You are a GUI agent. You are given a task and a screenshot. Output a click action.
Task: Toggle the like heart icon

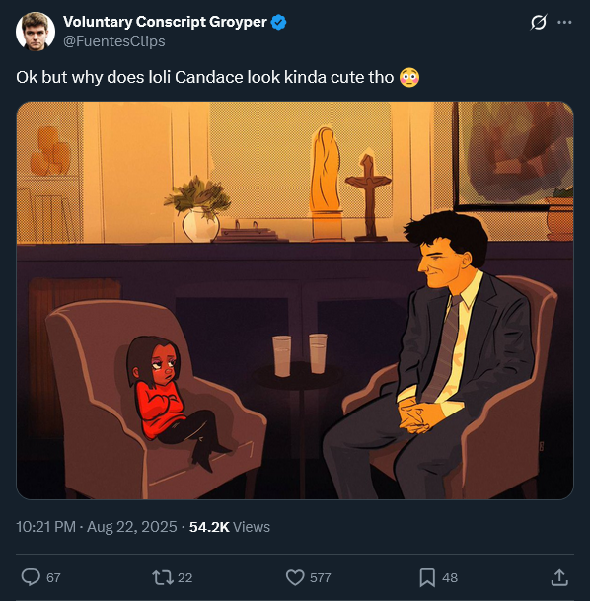pos(295,577)
